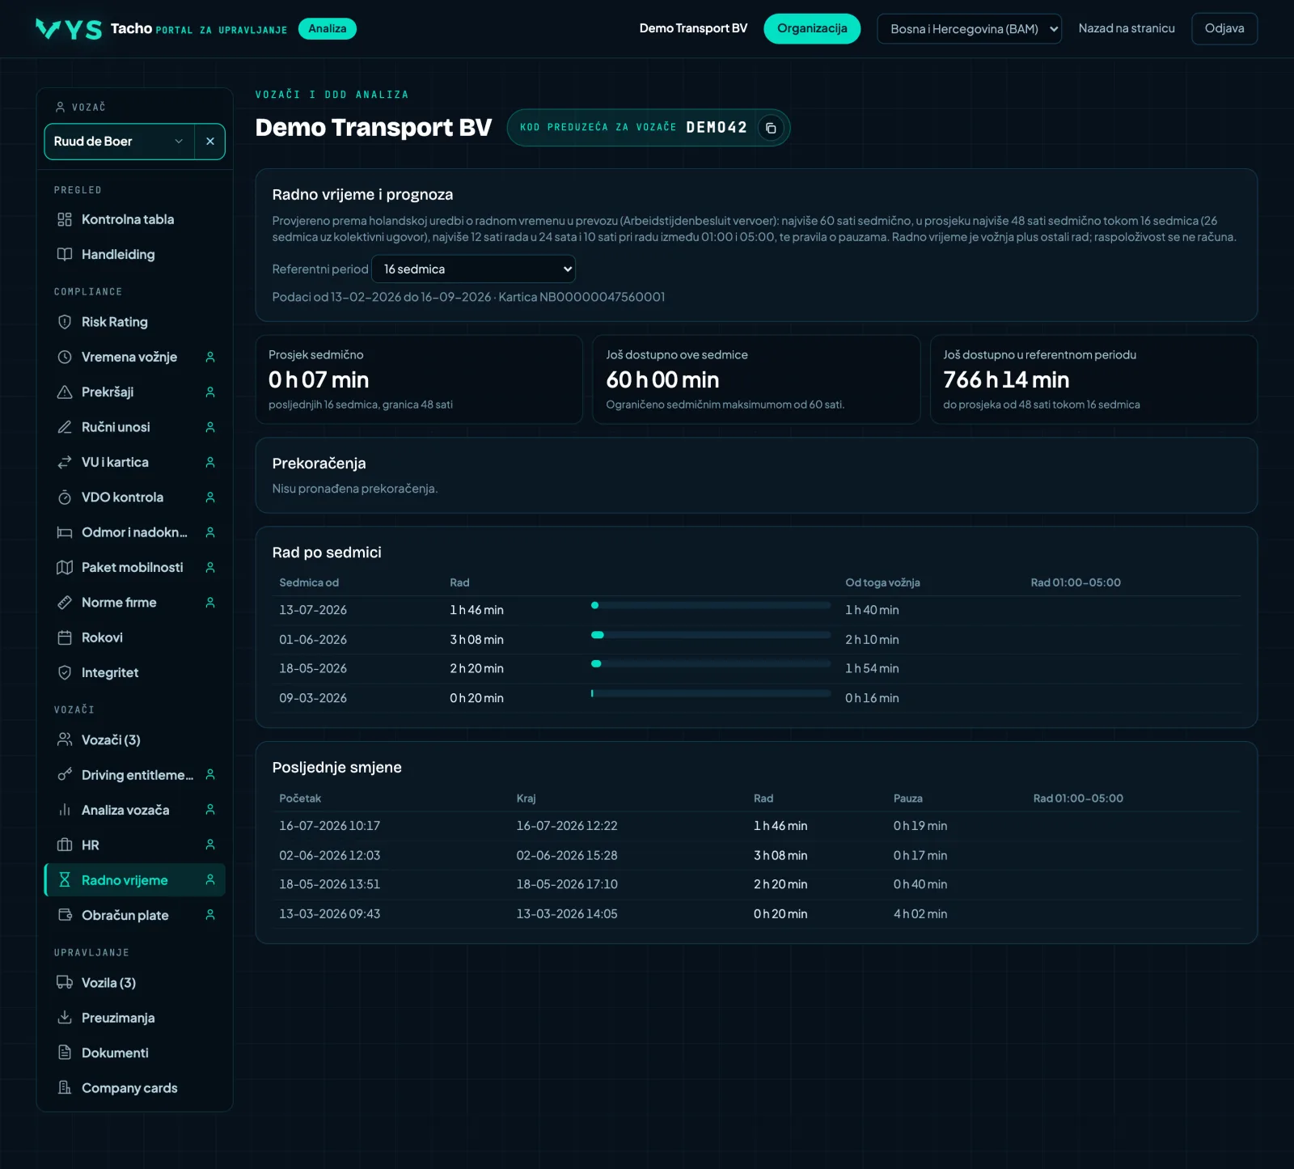Click the Integritet shield check icon
The width and height of the screenshot is (1294, 1169).
click(65, 672)
